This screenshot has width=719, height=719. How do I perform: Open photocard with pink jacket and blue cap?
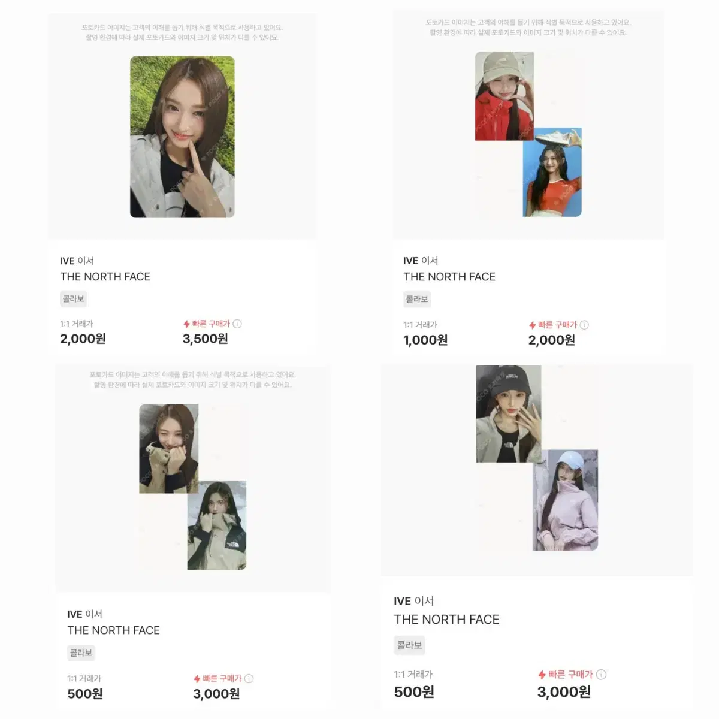[x=565, y=500]
